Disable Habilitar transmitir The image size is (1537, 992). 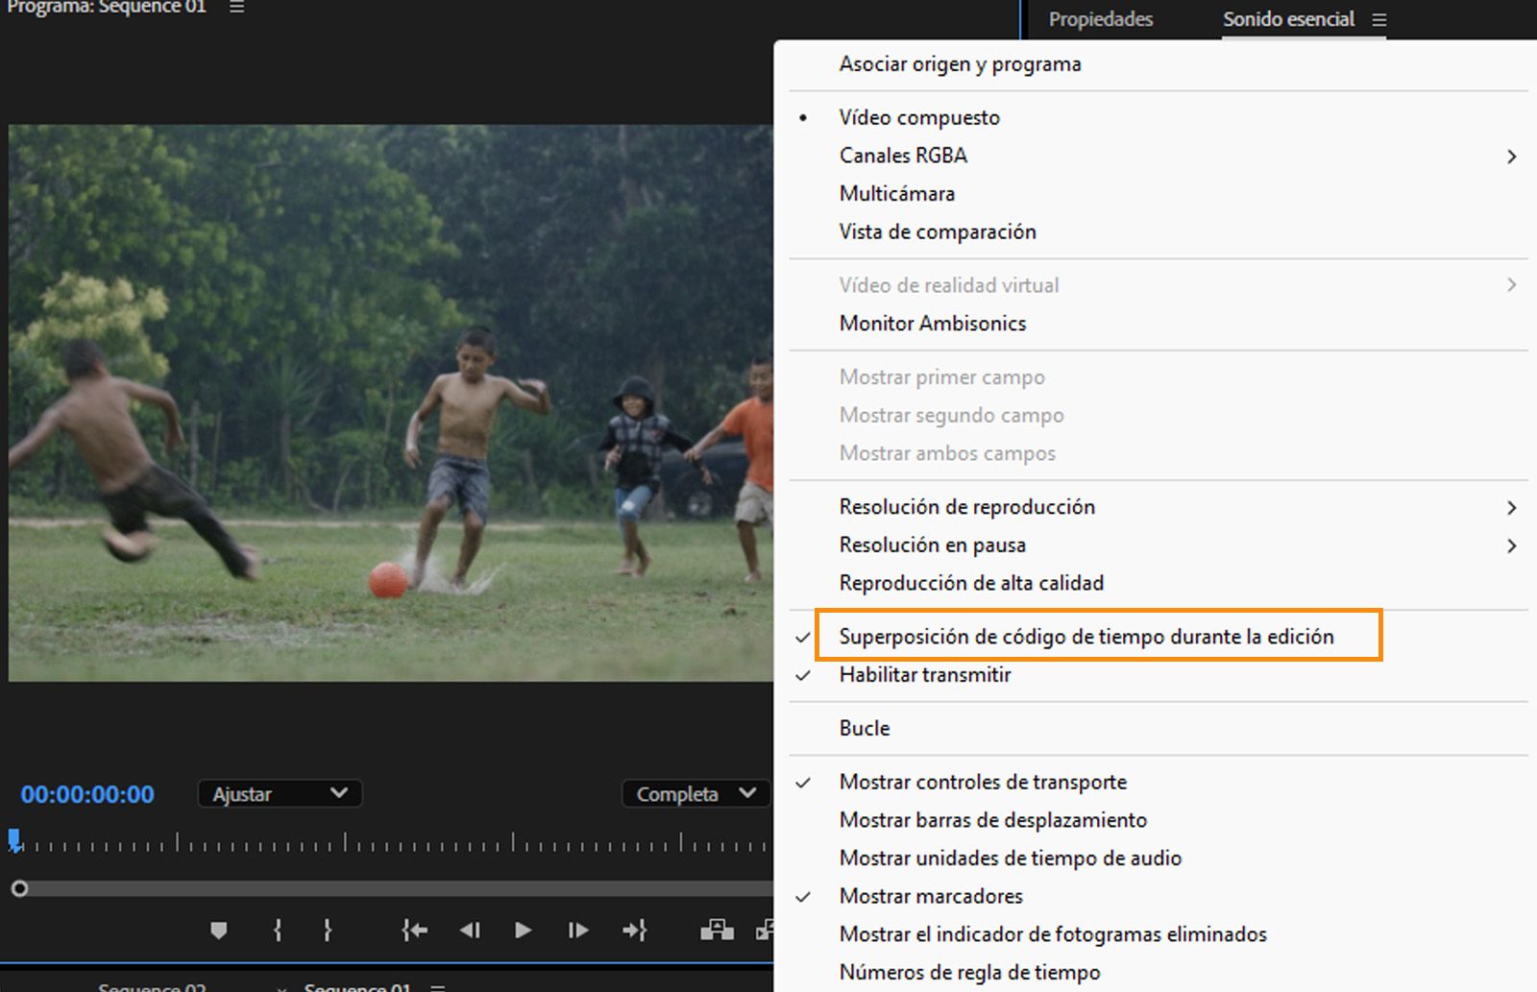(924, 675)
